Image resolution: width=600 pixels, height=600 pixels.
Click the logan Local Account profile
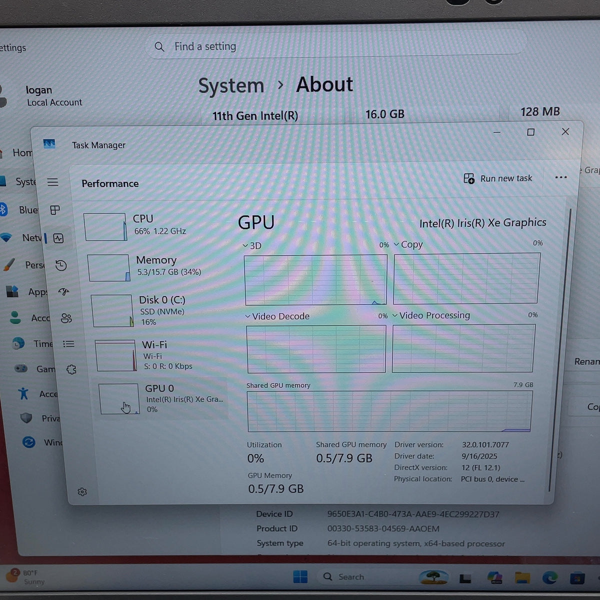pos(41,96)
